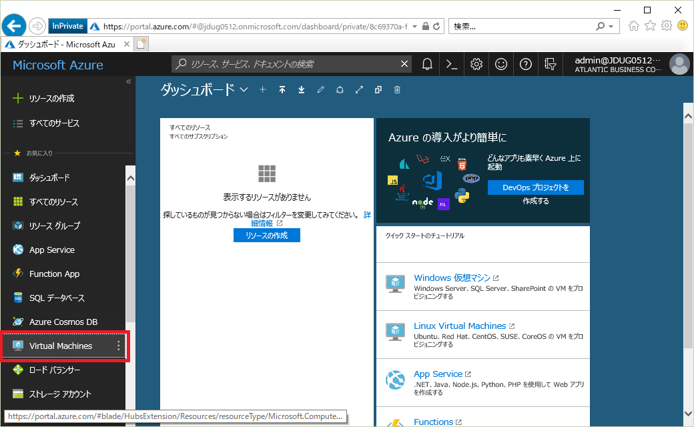The height and width of the screenshot is (427, 694).
Task: Open the 詳細情報 link in resources tile
Action: 262,224
